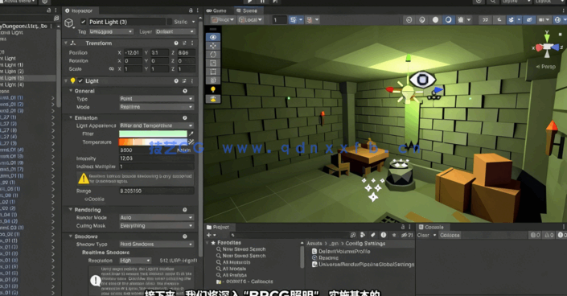Click the step forward button
The image size is (567, 296).
[x=275, y=2]
